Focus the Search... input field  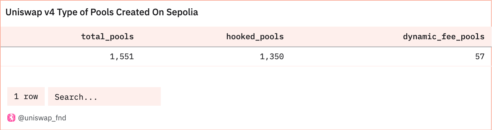pyautogui.click(x=104, y=96)
